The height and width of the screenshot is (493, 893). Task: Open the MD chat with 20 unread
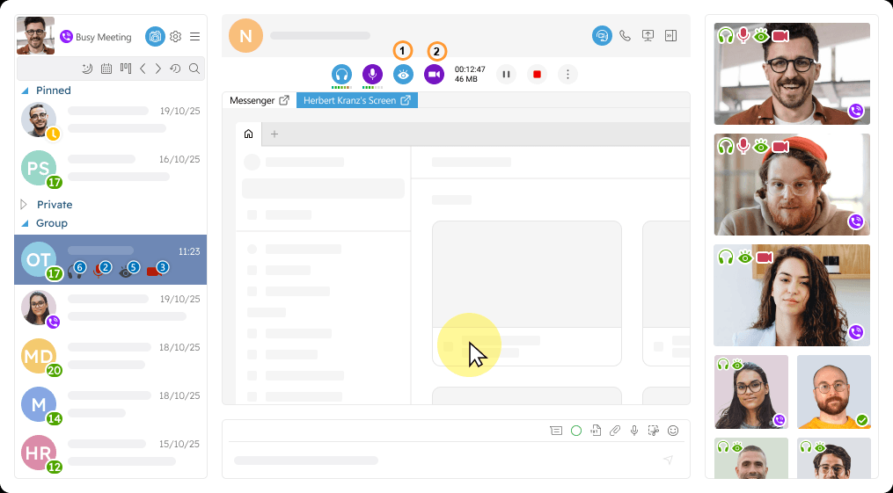[x=111, y=357]
